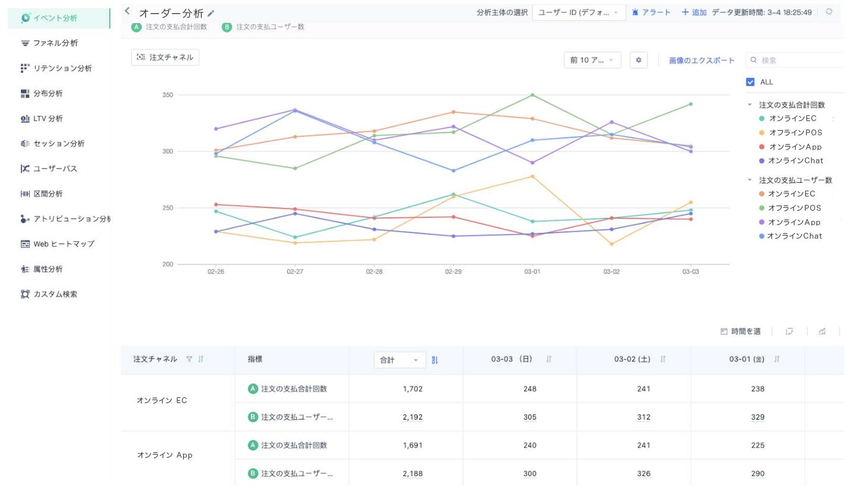Open chart settings gear icon
This screenshot has height=494, width=852.
click(639, 60)
